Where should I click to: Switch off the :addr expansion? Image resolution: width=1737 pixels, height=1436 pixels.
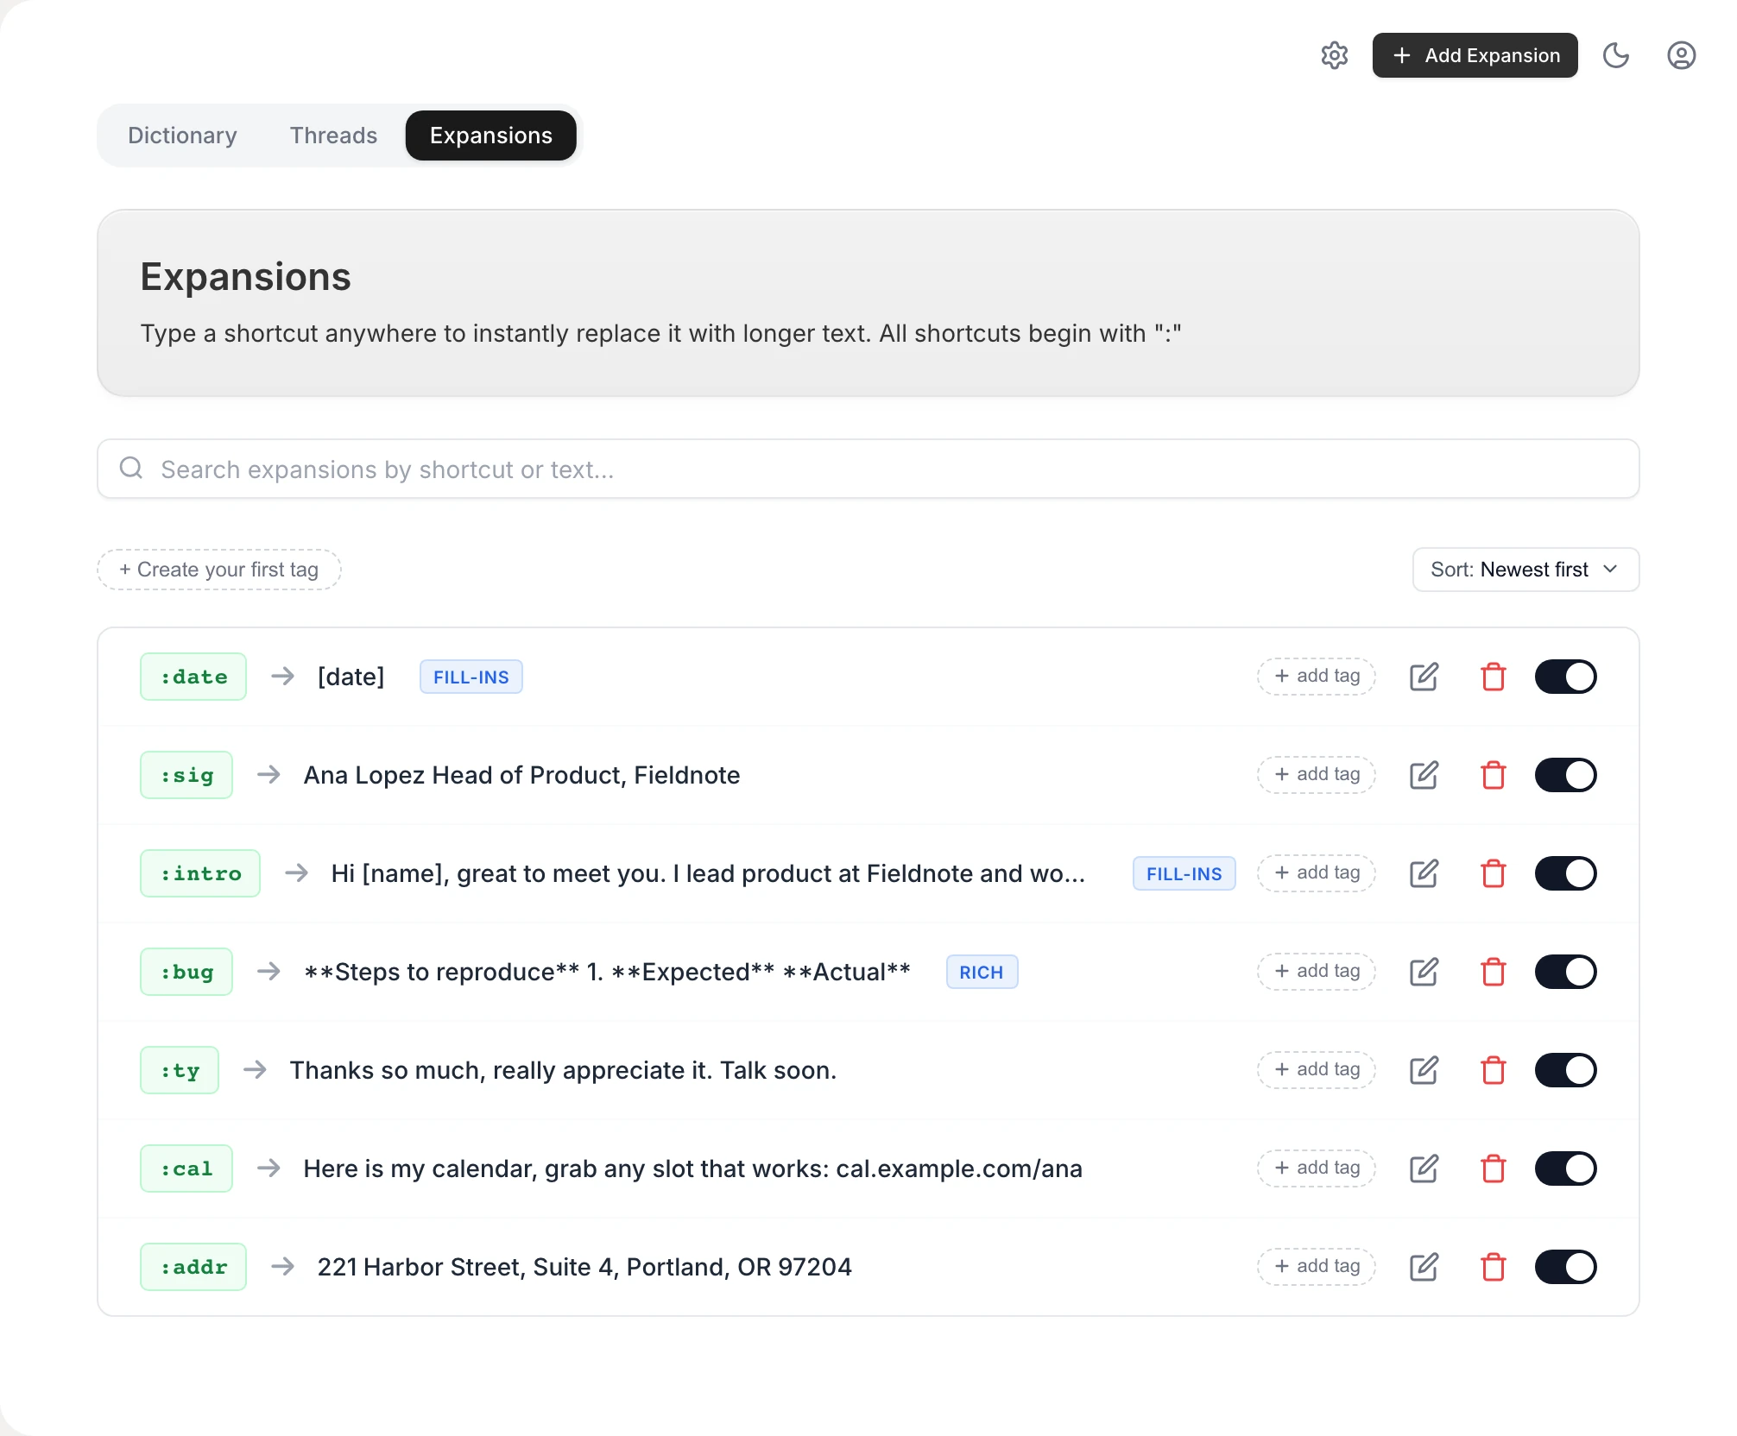click(x=1565, y=1267)
